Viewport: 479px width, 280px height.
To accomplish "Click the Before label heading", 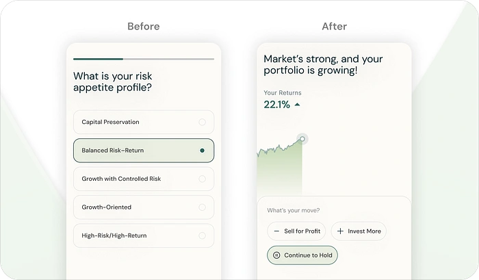I will point(144,27).
